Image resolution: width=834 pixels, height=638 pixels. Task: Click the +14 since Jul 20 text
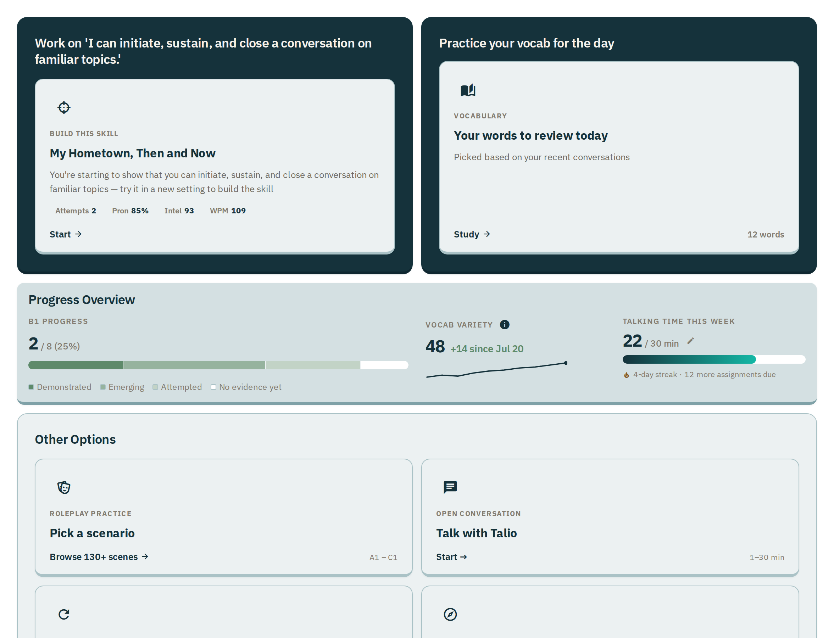coord(487,349)
